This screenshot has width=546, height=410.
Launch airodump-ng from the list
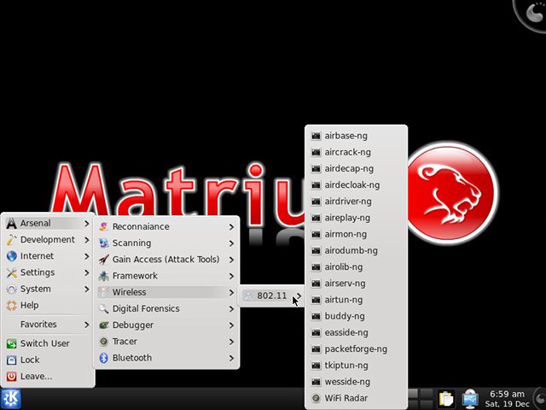356,250
